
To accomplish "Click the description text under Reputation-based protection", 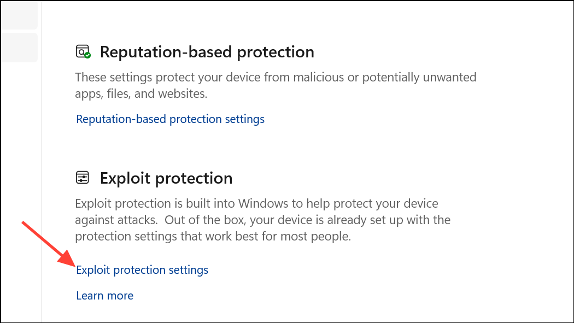I will click(x=273, y=85).
